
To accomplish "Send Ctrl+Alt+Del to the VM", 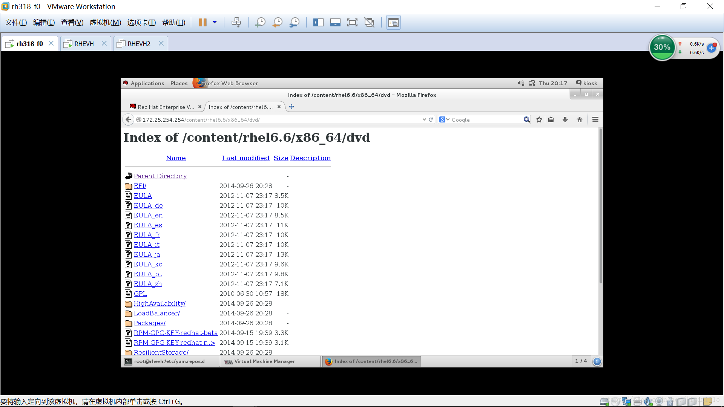I will pyautogui.click(x=236, y=23).
